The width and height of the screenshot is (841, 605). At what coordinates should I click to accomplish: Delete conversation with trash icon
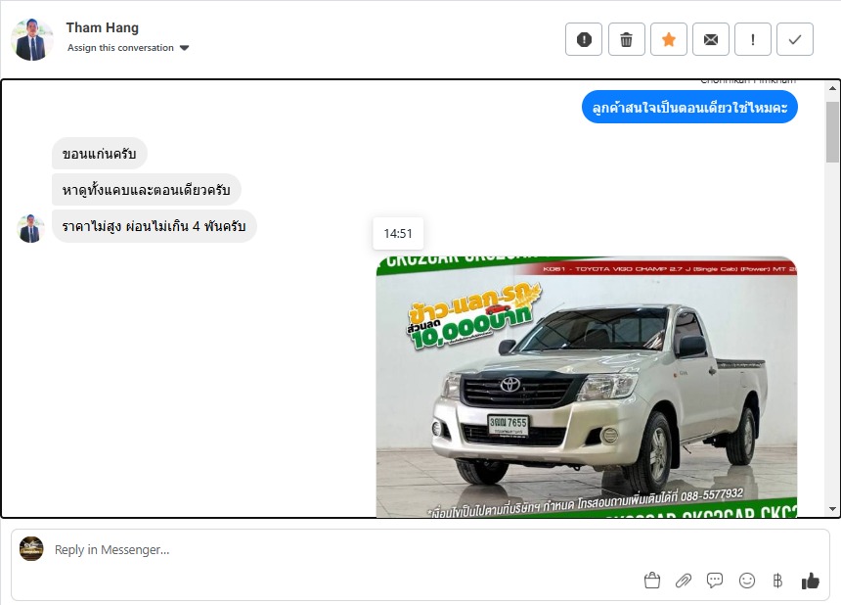coord(627,39)
